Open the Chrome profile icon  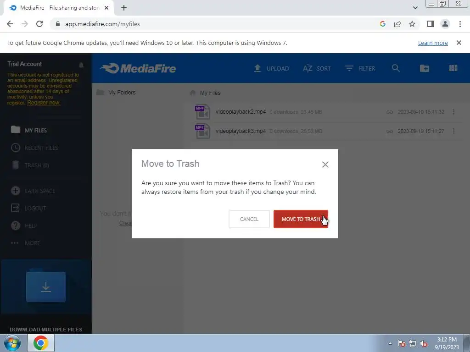[445, 24]
